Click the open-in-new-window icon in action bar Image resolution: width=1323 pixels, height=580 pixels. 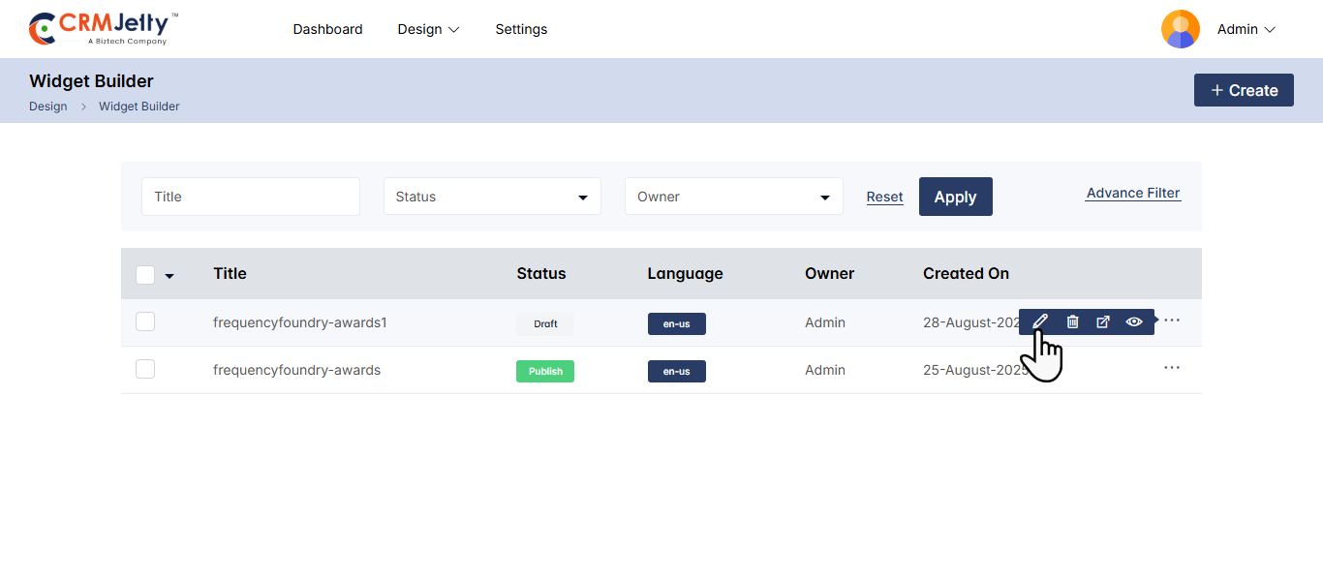(x=1102, y=321)
